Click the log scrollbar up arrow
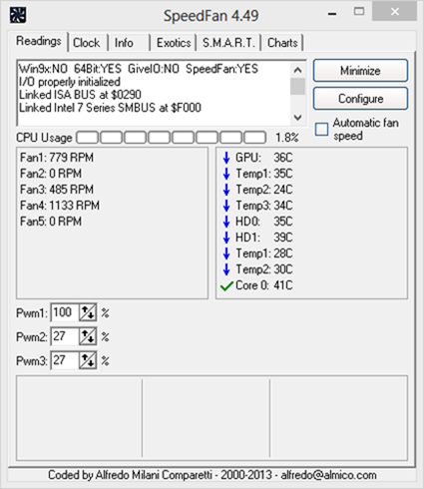The height and width of the screenshot is (489, 424). click(x=298, y=70)
